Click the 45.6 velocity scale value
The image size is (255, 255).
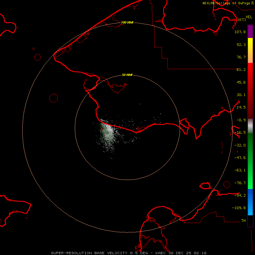click(241, 82)
